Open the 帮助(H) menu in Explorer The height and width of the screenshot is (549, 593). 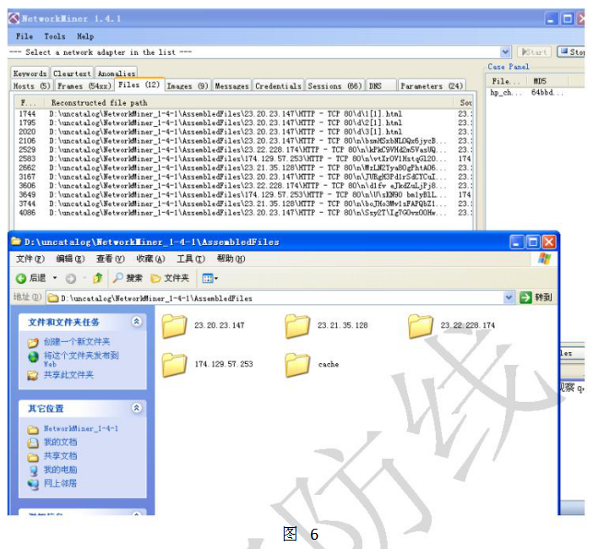tap(231, 258)
